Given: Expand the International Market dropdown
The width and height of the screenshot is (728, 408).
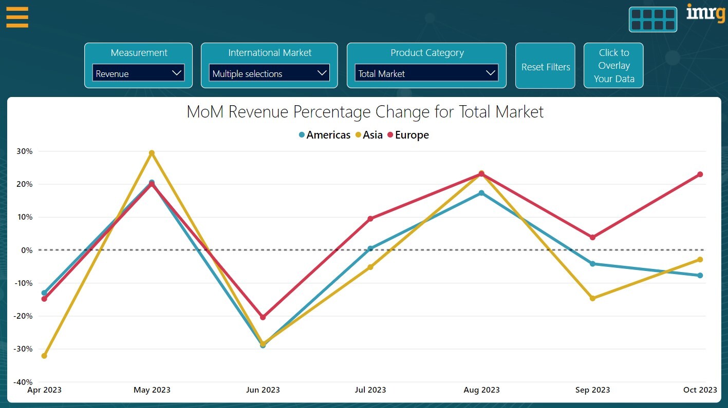Looking at the screenshot, I should (x=269, y=73).
